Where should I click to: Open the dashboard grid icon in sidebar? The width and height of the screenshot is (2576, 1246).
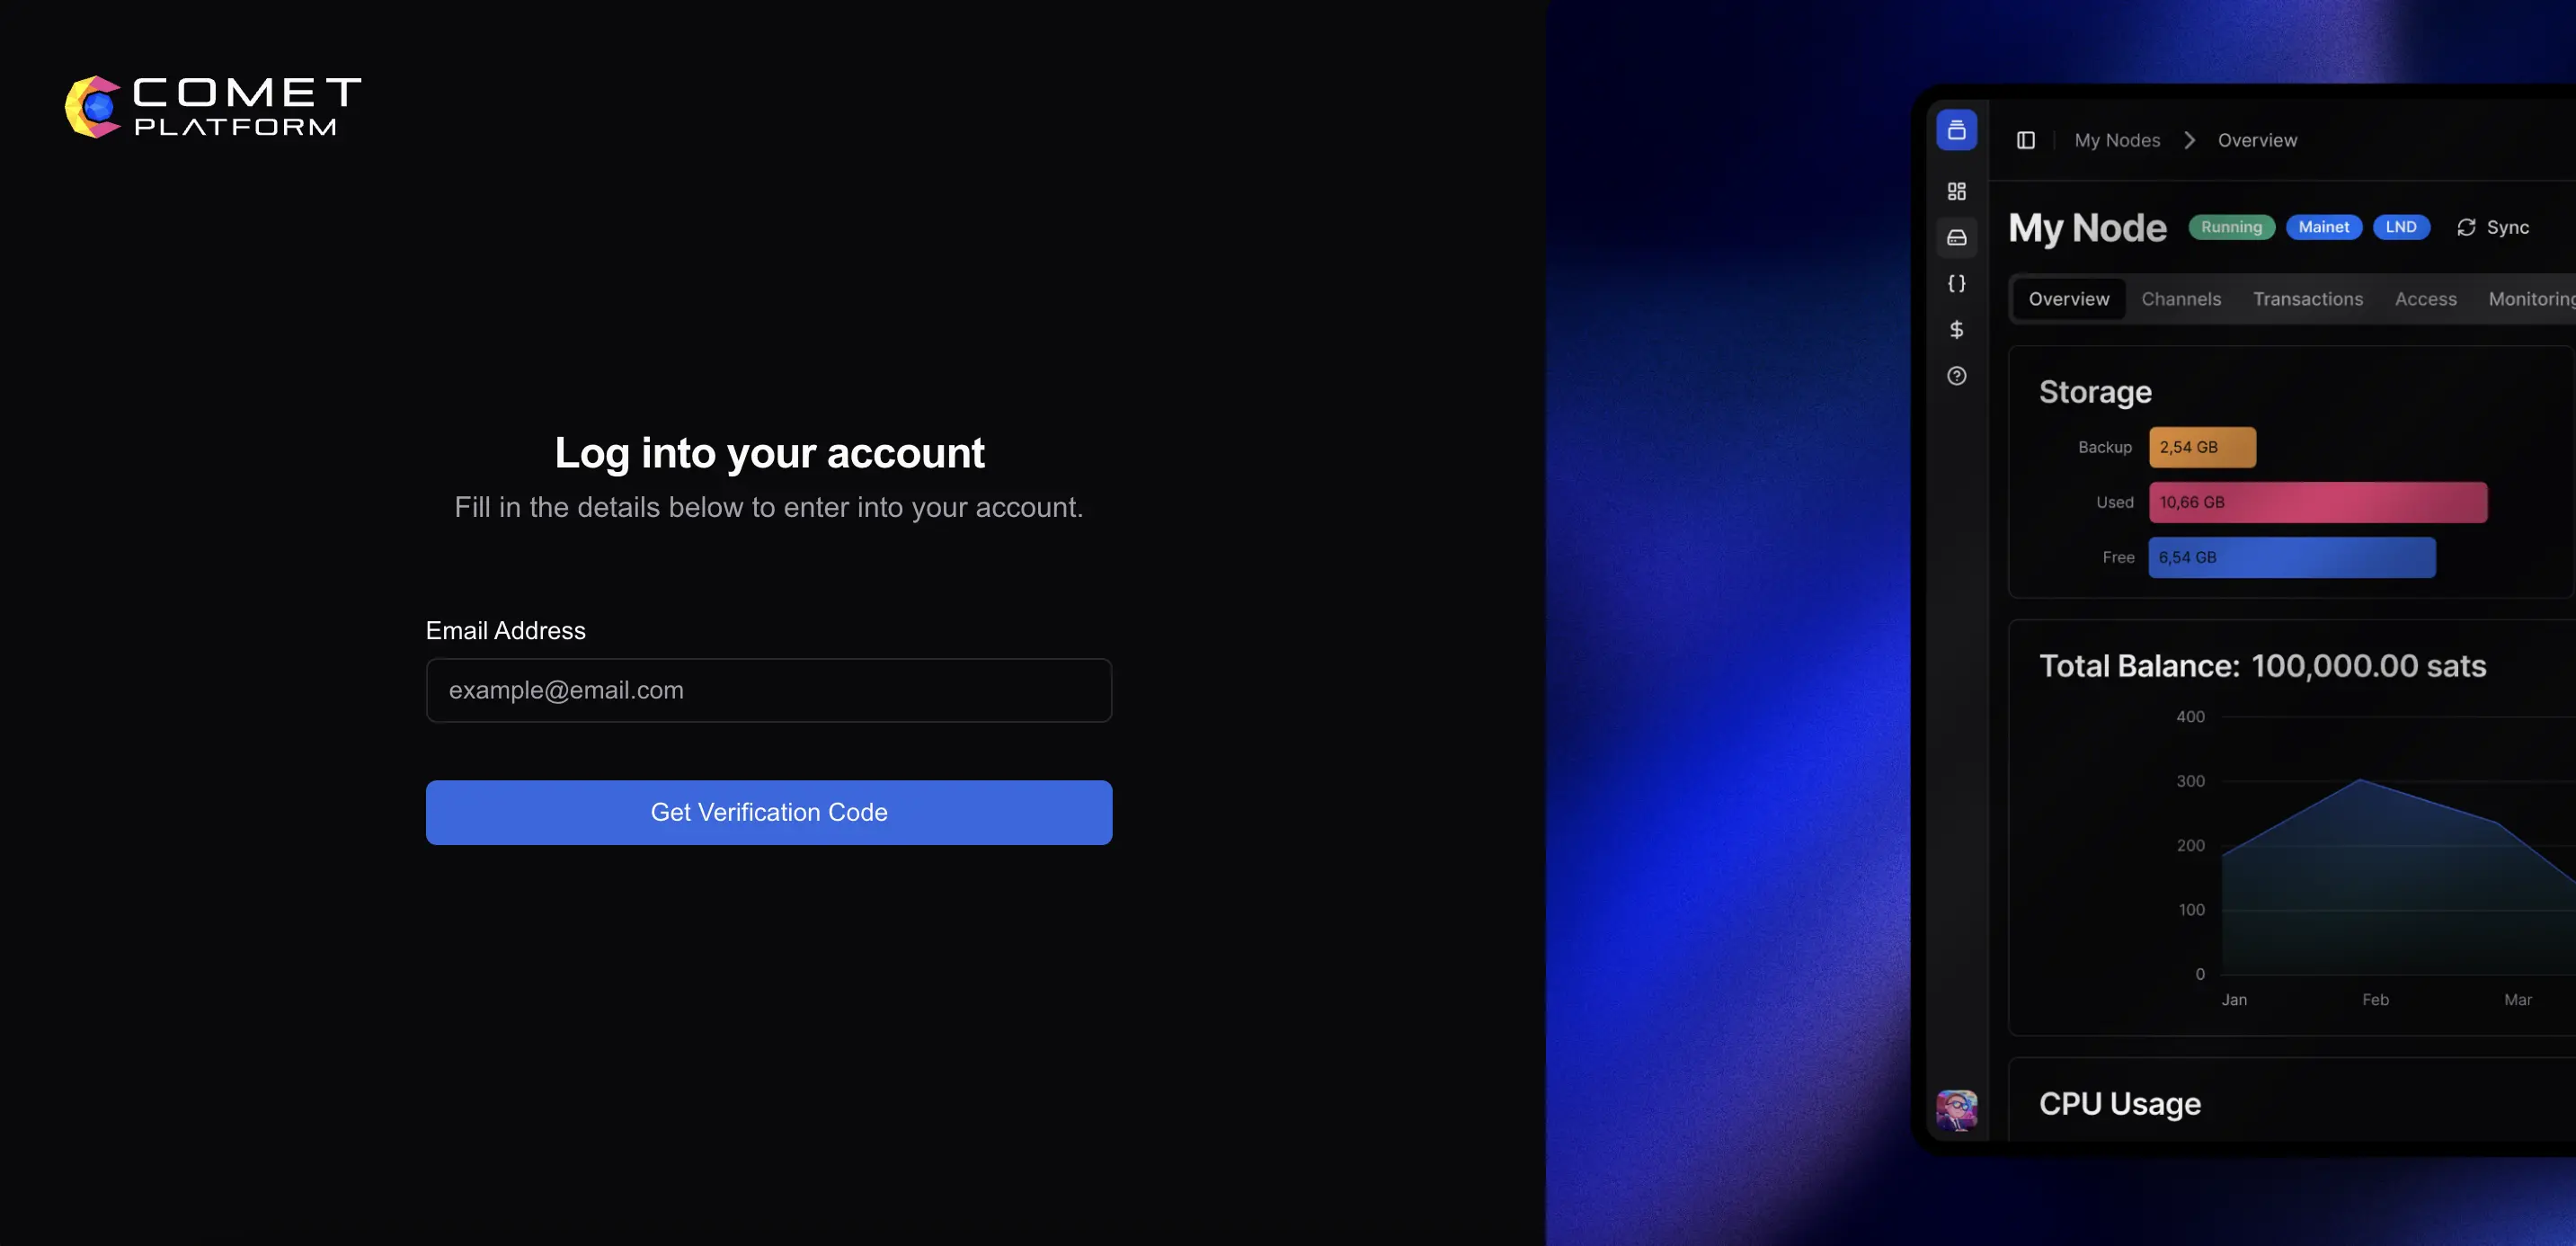tap(1956, 191)
